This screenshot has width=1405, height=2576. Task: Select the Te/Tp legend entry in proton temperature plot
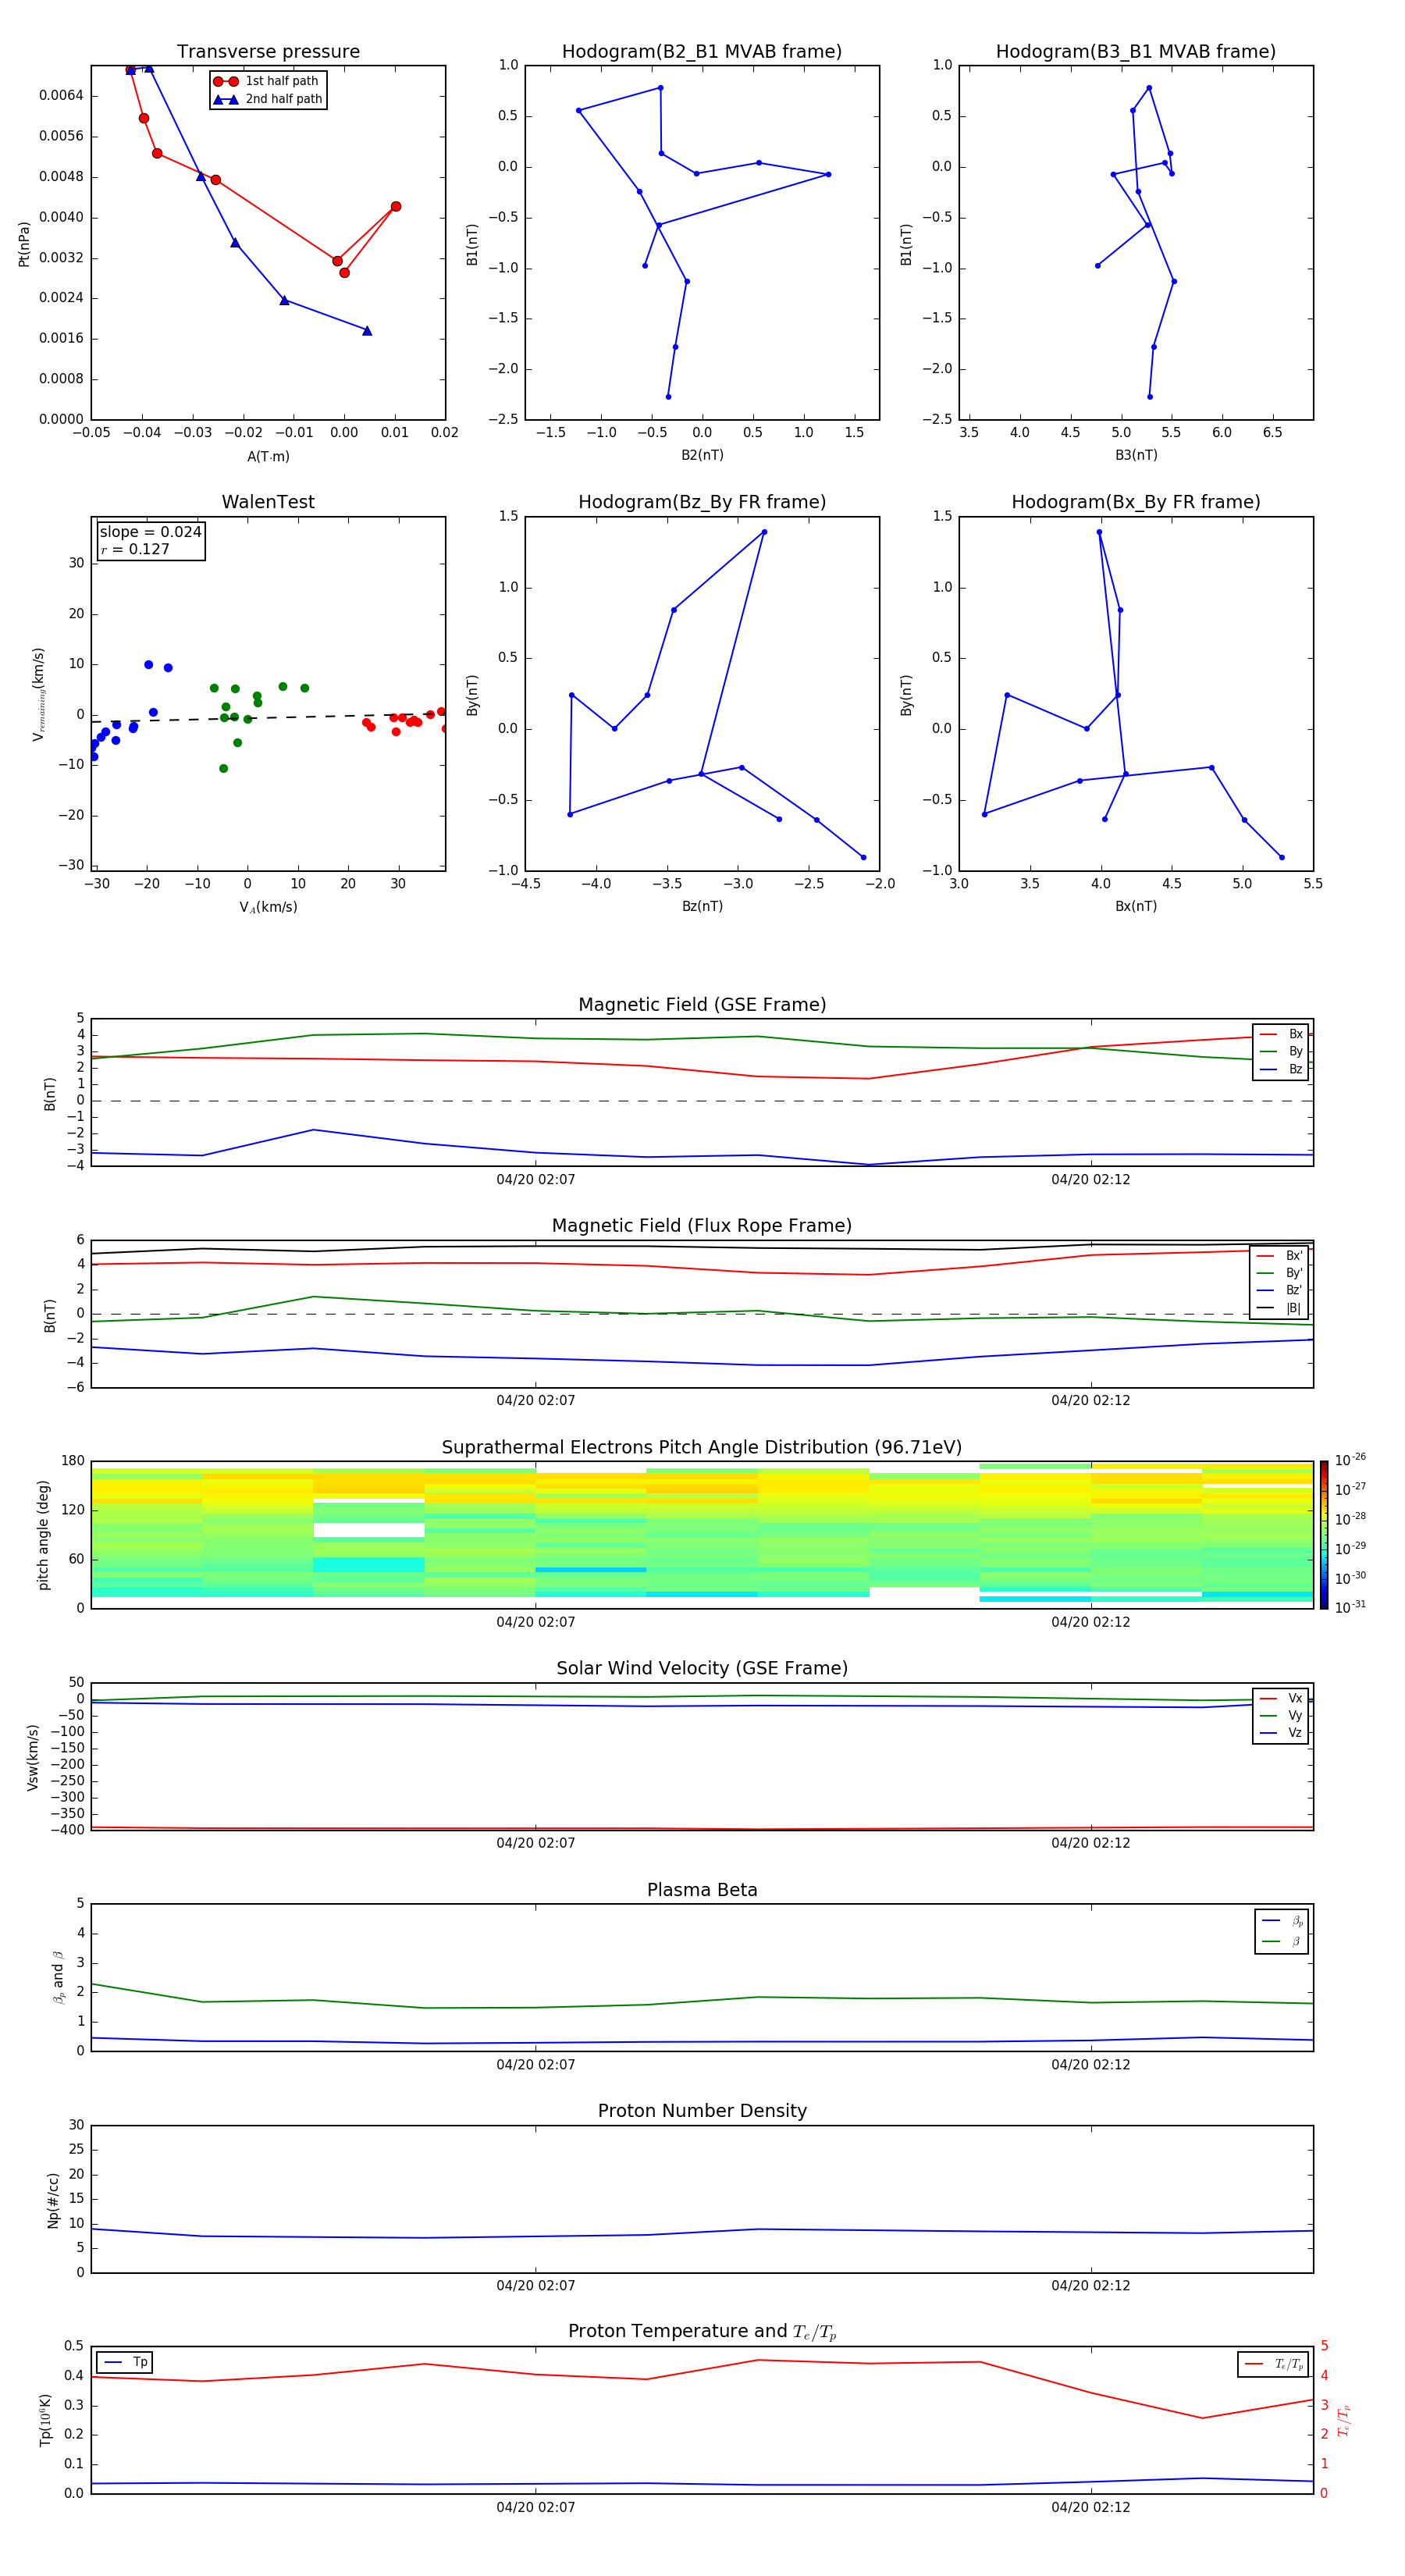pyautogui.click(x=1274, y=2364)
